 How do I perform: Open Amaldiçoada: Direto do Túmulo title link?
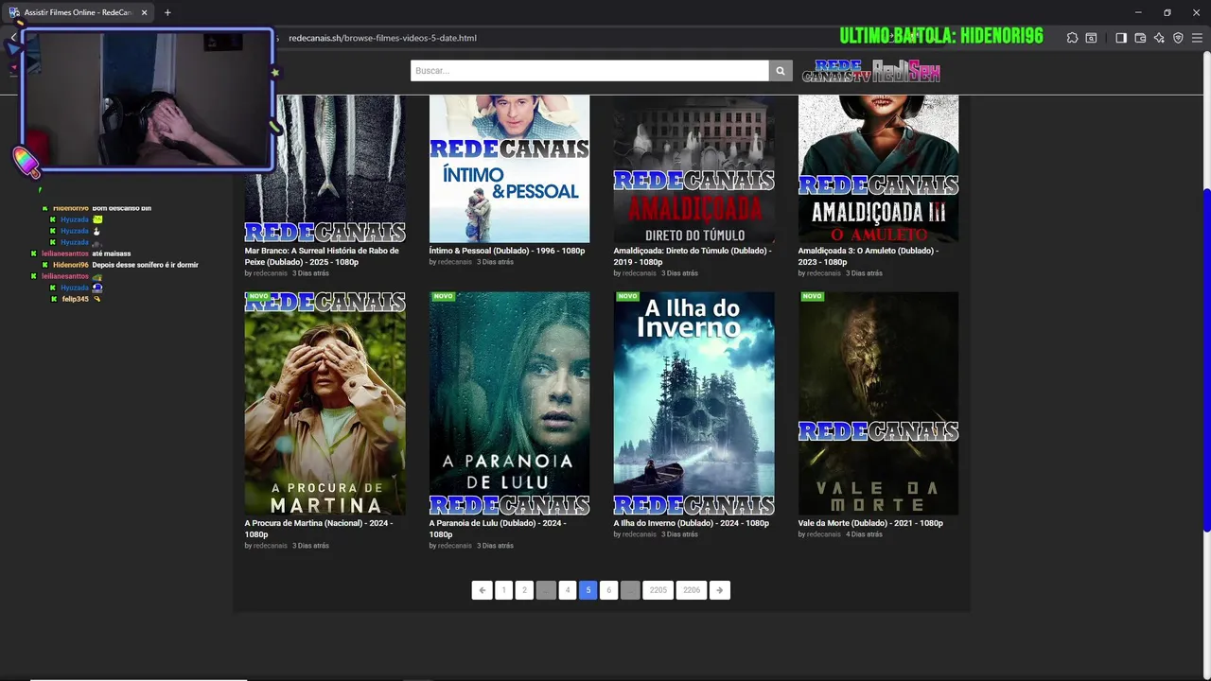coord(693,256)
